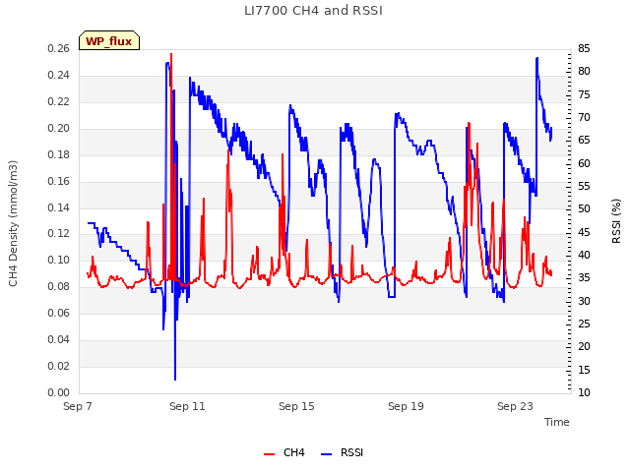
Task: Click the 35 RSSI axis value
Action: 584,277
